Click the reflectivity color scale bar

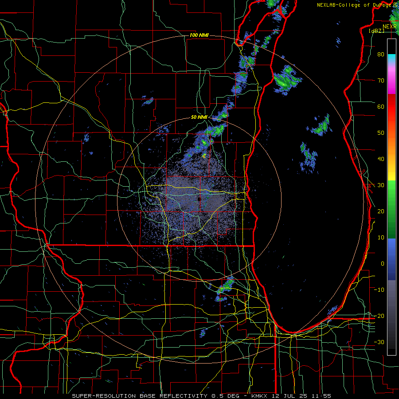[x=391, y=197]
